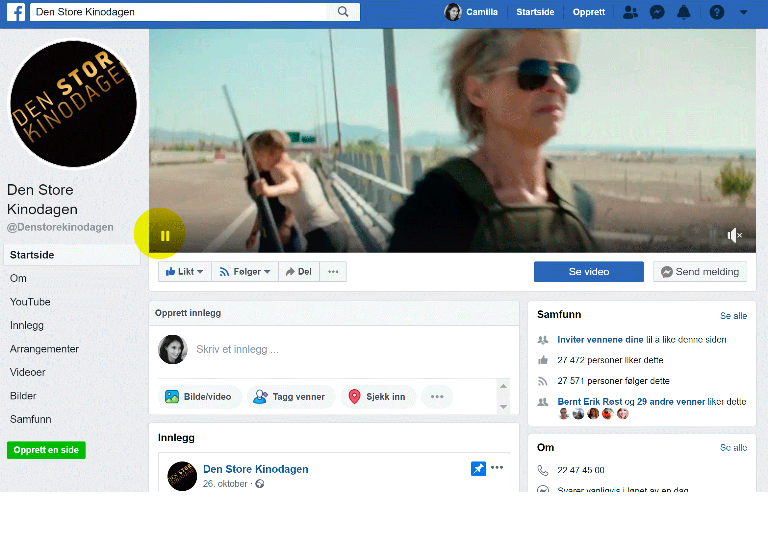Click the Se video button
This screenshot has height=540, width=768.
pyautogui.click(x=589, y=272)
